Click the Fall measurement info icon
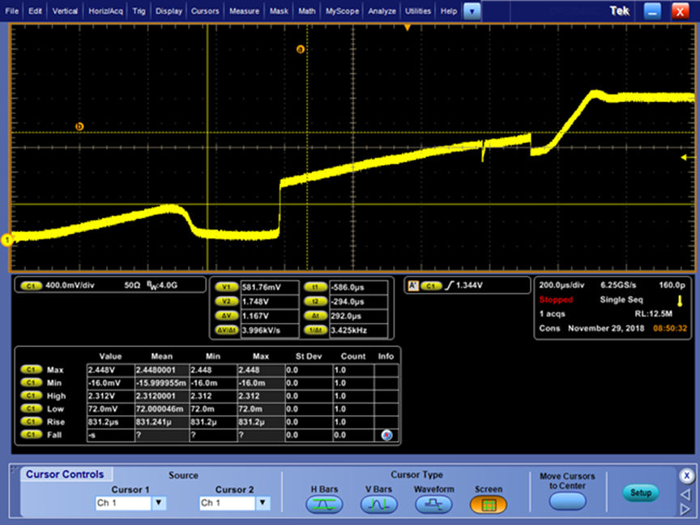Screen dimensions: 700x525 pos(386,435)
